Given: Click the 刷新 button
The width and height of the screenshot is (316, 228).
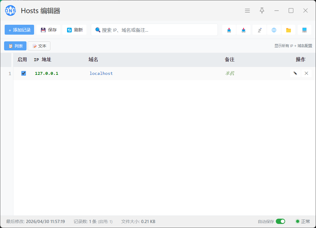Looking at the screenshot, I should click(75, 30).
